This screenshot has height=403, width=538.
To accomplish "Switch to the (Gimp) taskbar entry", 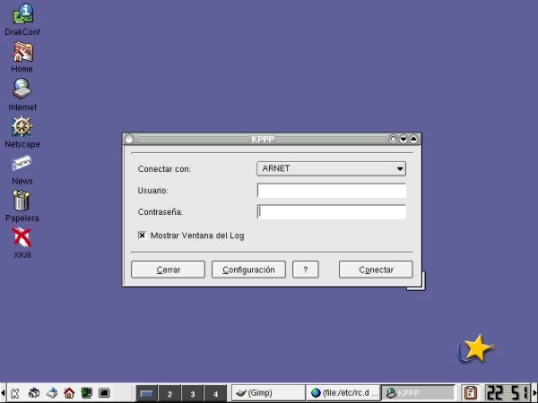I will pos(268,393).
